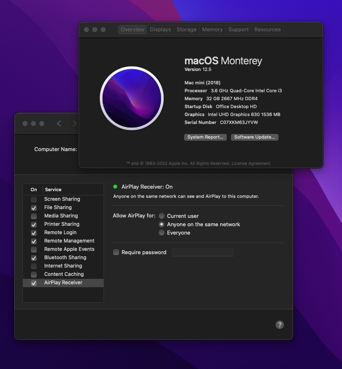Uncheck Bluetooth Sharing service
The width and height of the screenshot is (342, 369).
tap(34, 258)
